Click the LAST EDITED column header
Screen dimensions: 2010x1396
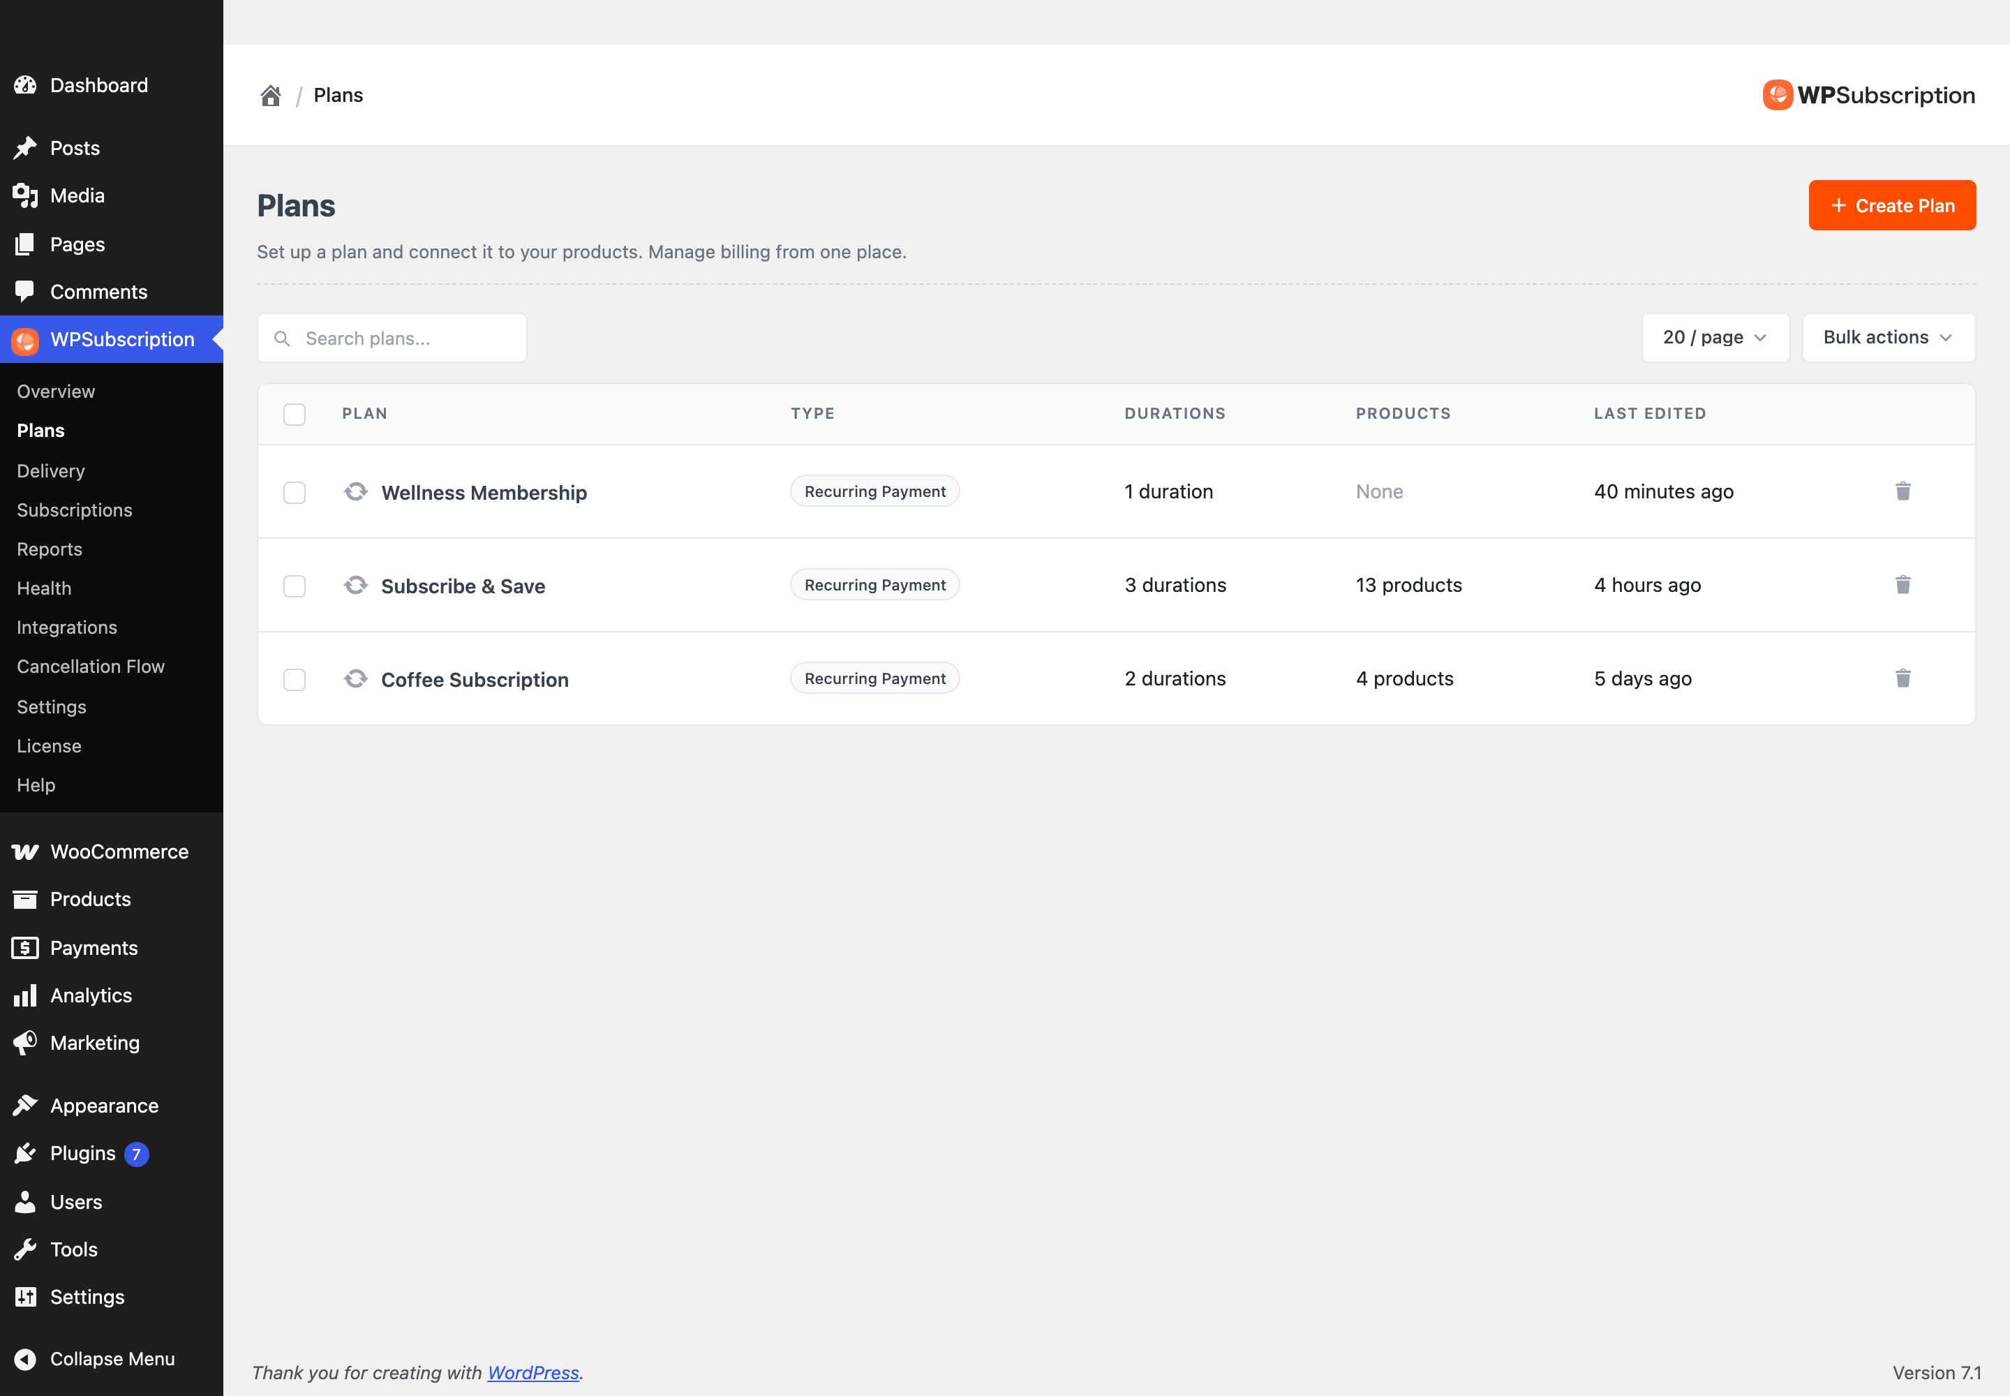[x=1650, y=414]
